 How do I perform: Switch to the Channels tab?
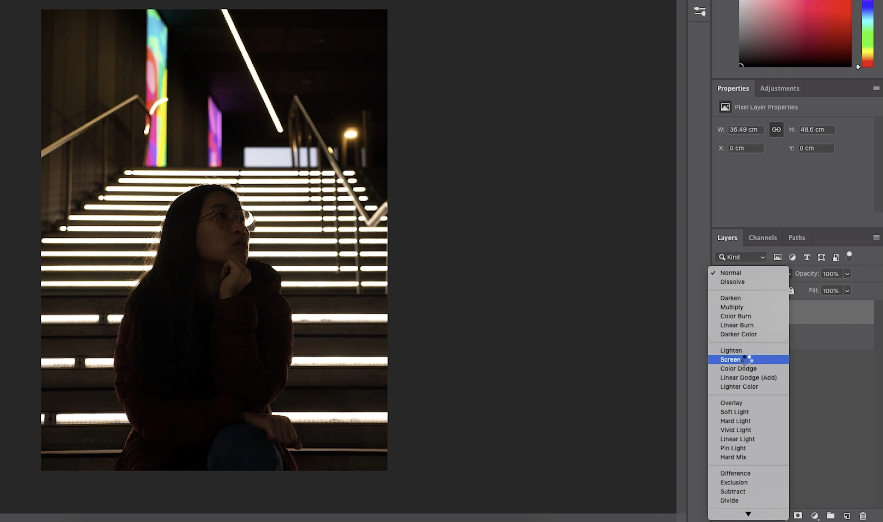[x=763, y=238]
